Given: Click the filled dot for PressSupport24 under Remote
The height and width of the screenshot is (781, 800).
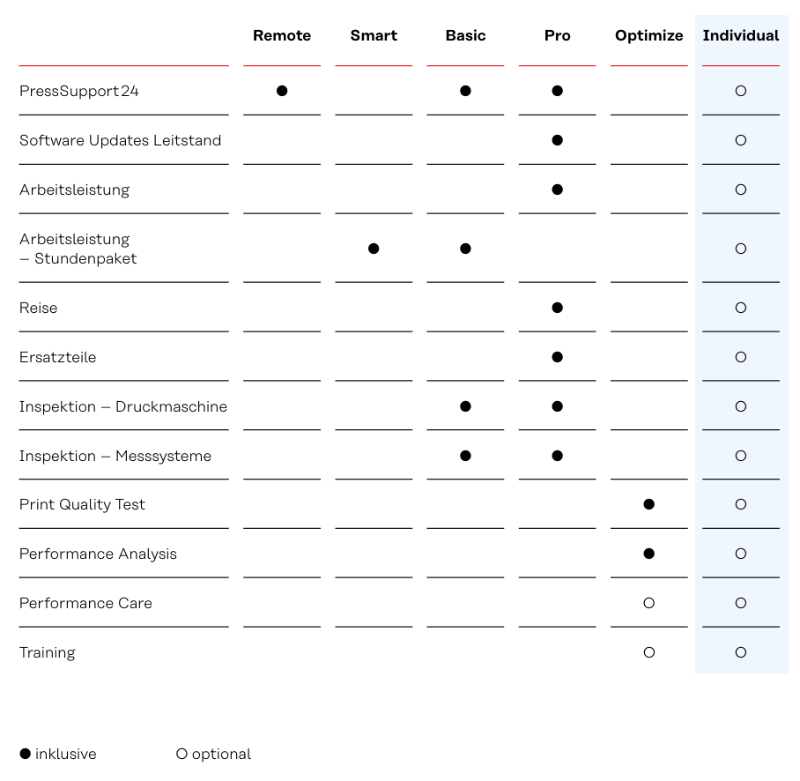Looking at the screenshot, I should pos(282,91).
